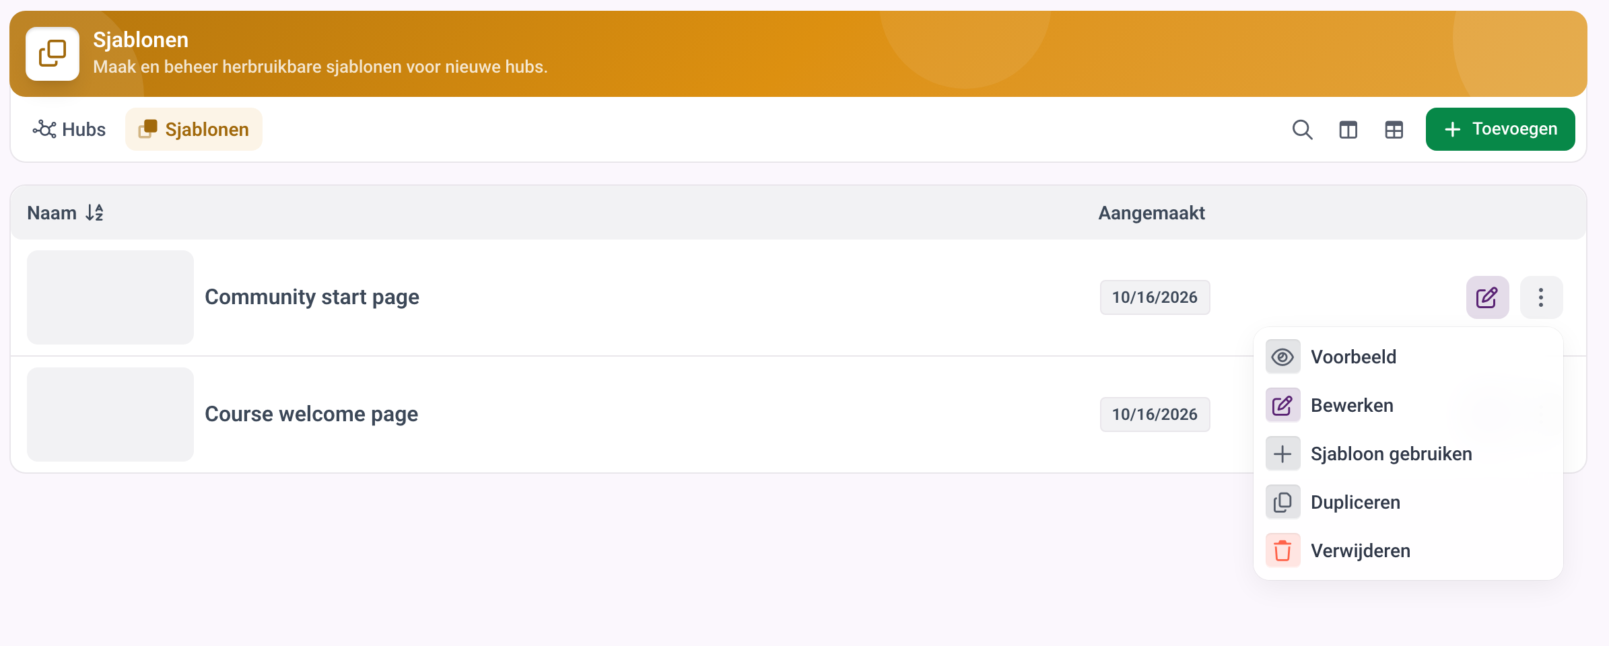Open the search magnifier icon

tap(1302, 129)
